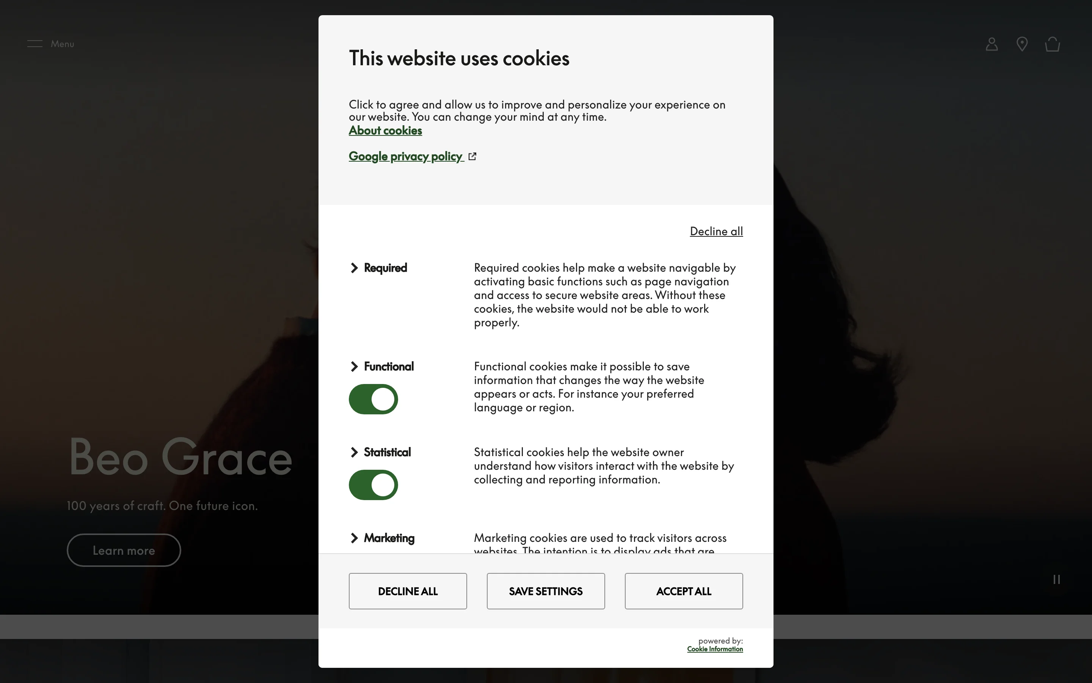Follow the Cookie Information link

715,649
